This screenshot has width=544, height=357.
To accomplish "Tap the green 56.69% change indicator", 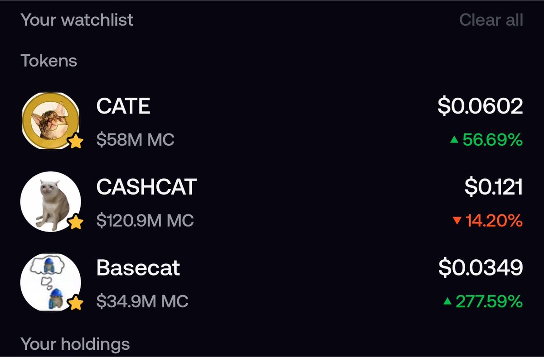I will coord(486,140).
